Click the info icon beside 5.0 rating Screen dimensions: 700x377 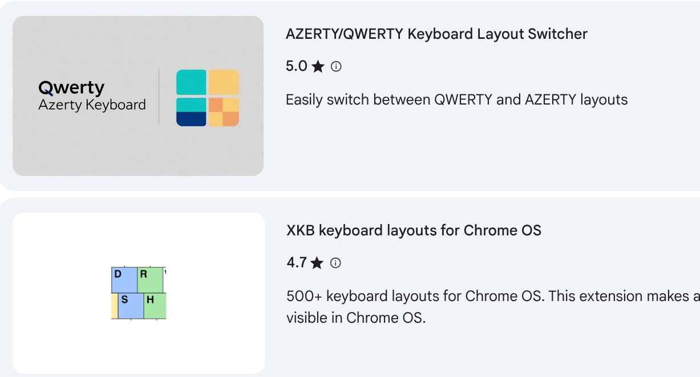337,67
